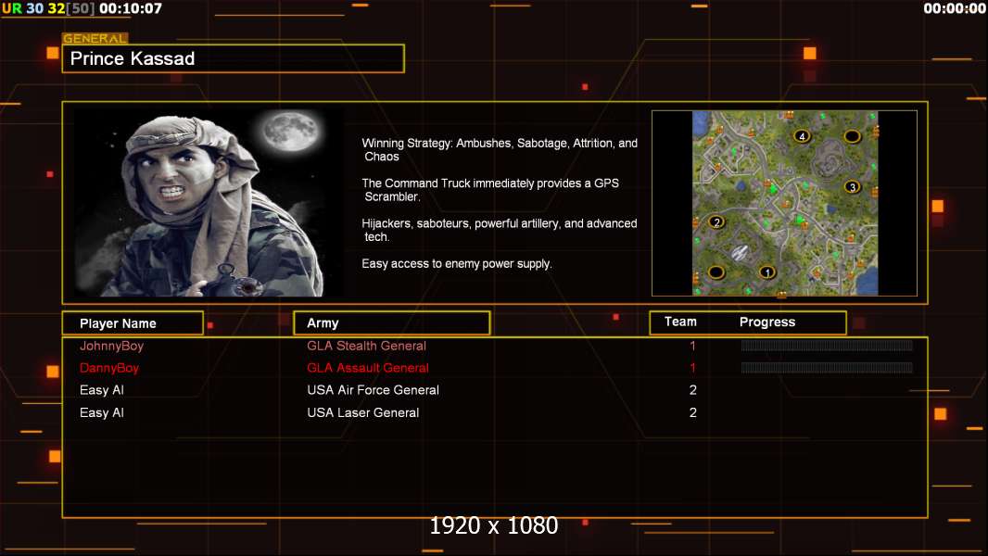
Task: Click the Player Name column header
Action: pyautogui.click(x=133, y=323)
